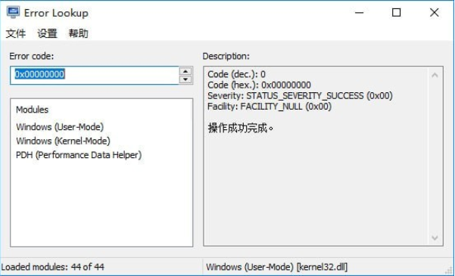Select Windows (User-Mode) module

[x=60, y=127]
